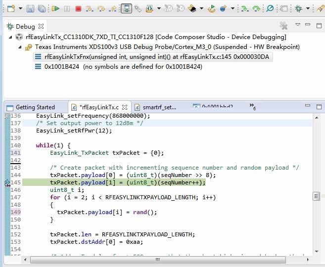This screenshot has width=325, height=267.
Task: Click the blue sphere new-target icon
Action: click(223, 9)
